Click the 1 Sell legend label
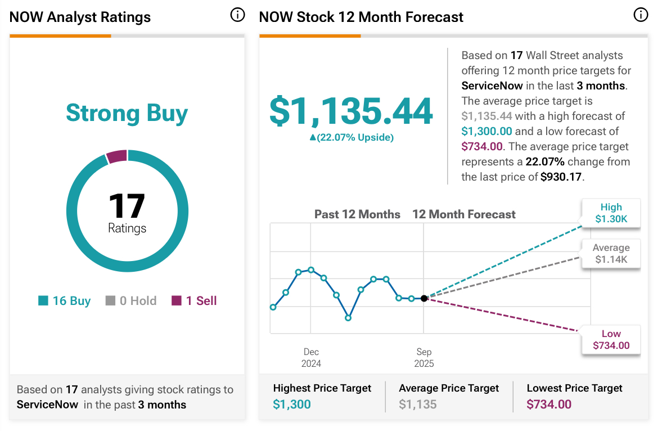This screenshot has width=662, height=431. click(x=201, y=301)
